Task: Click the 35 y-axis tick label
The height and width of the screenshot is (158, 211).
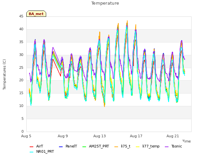Action: click(x=21, y=42)
